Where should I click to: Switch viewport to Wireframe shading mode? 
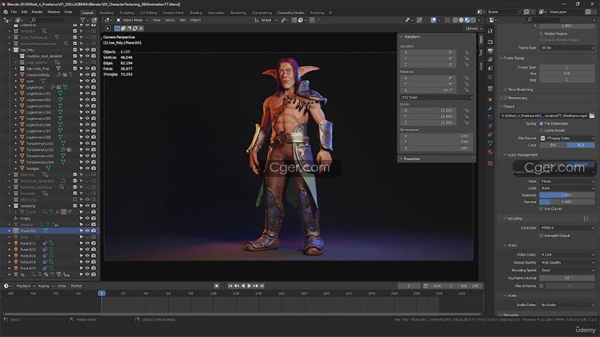pyautogui.click(x=455, y=20)
